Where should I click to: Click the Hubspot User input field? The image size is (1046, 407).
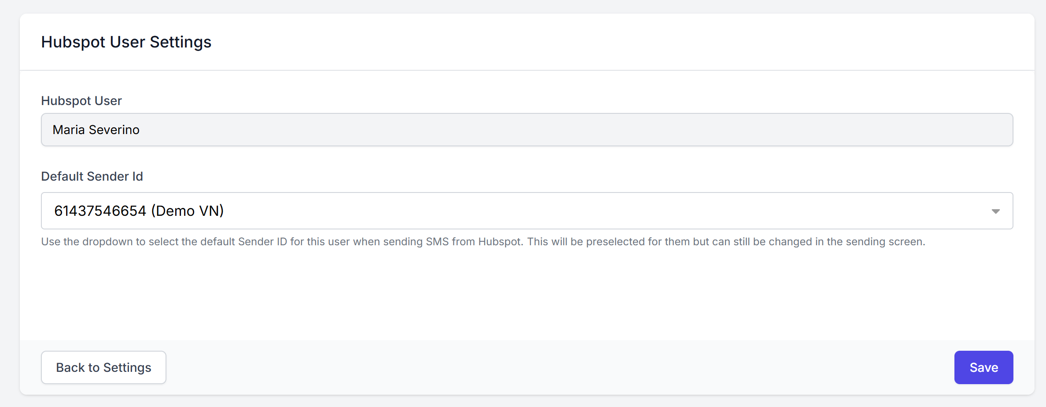coord(527,130)
